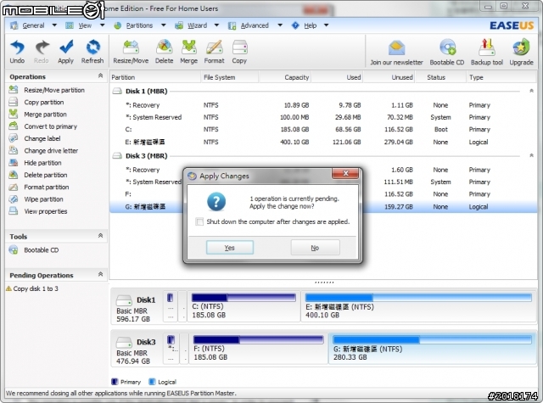Enable shut down after changes checkbox
The width and height of the screenshot is (543, 403).
pyautogui.click(x=199, y=221)
